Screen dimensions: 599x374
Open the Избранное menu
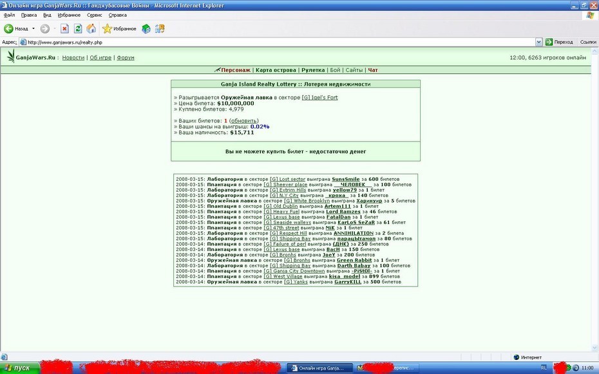[69, 15]
